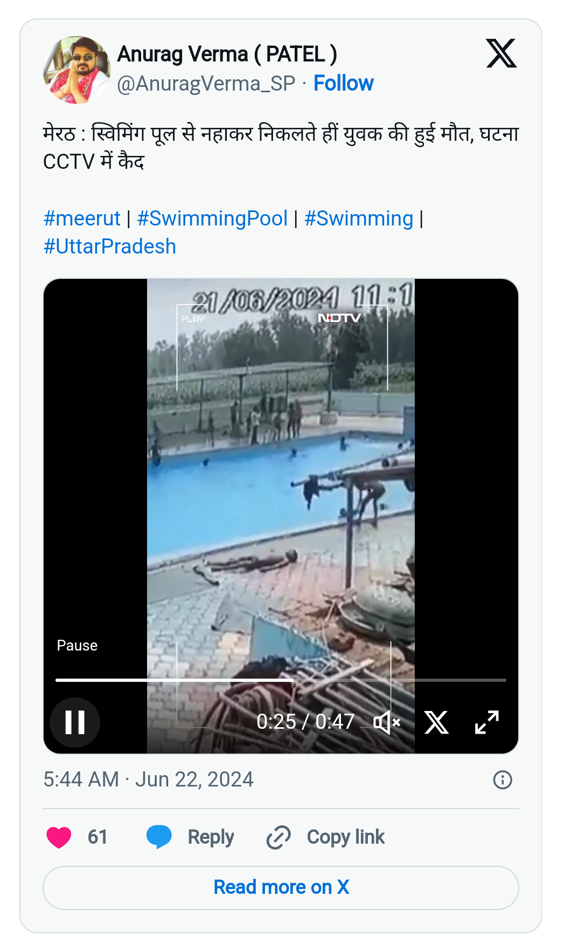
Task: Open the #meerut hashtag
Action: 82,218
